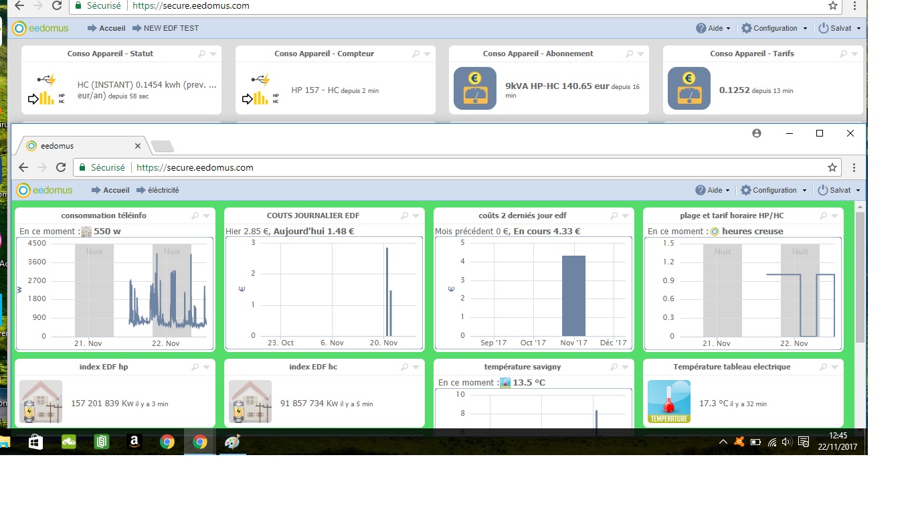Open Microsoft Store from the taskbar
Screen dimensions: 914x514
35,442
